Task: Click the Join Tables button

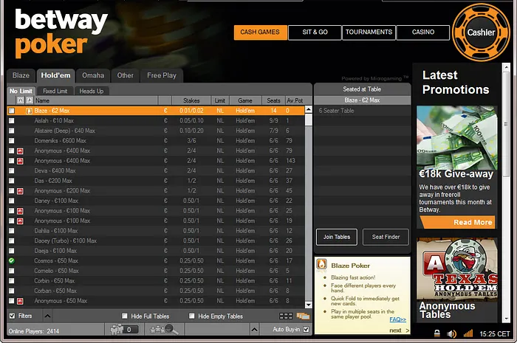Action: (x=337, y=237)
